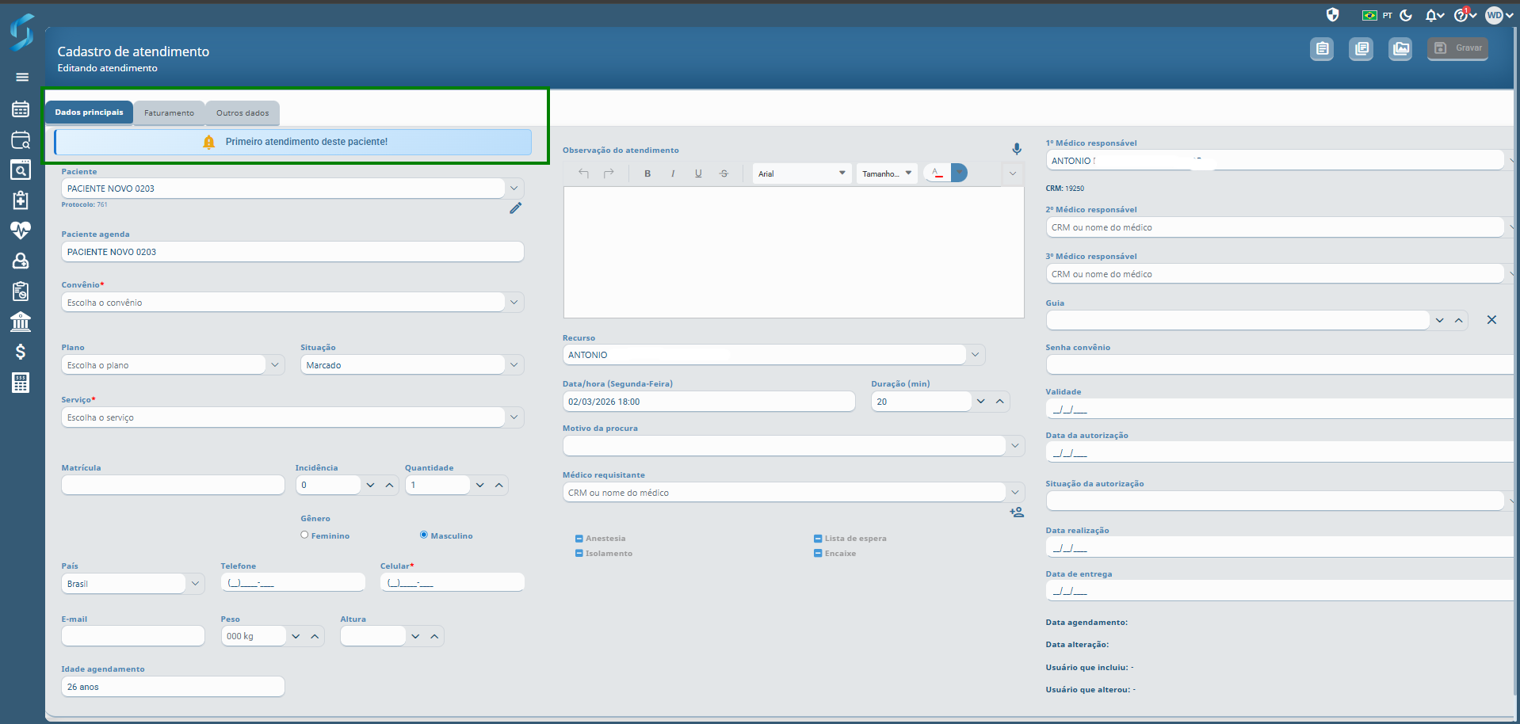Open the dollar sign financial icon
The height and width of the screenshot is (724, 1520).
(x=21, y=352)
